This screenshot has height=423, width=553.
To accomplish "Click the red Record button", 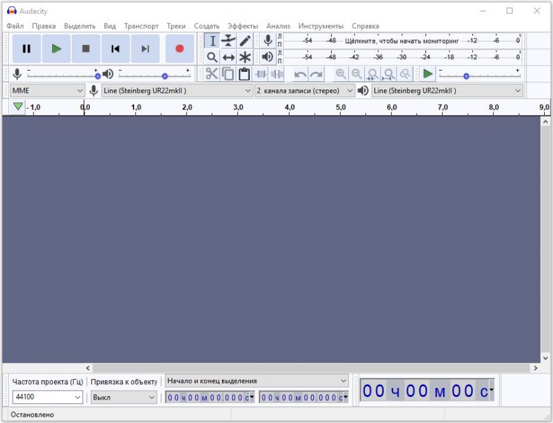I will (x=179, y=49).
